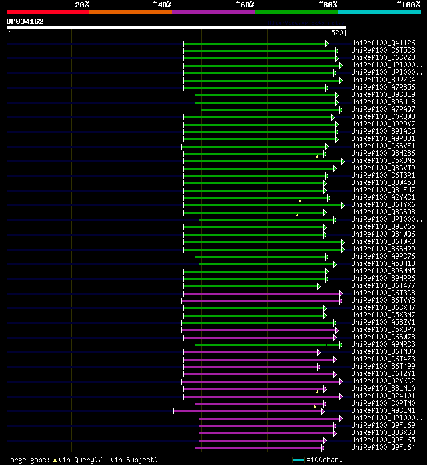Choose the UniRef100_B8LML0 label
Viewport: 427px width, 465px height.
point(383,388)
